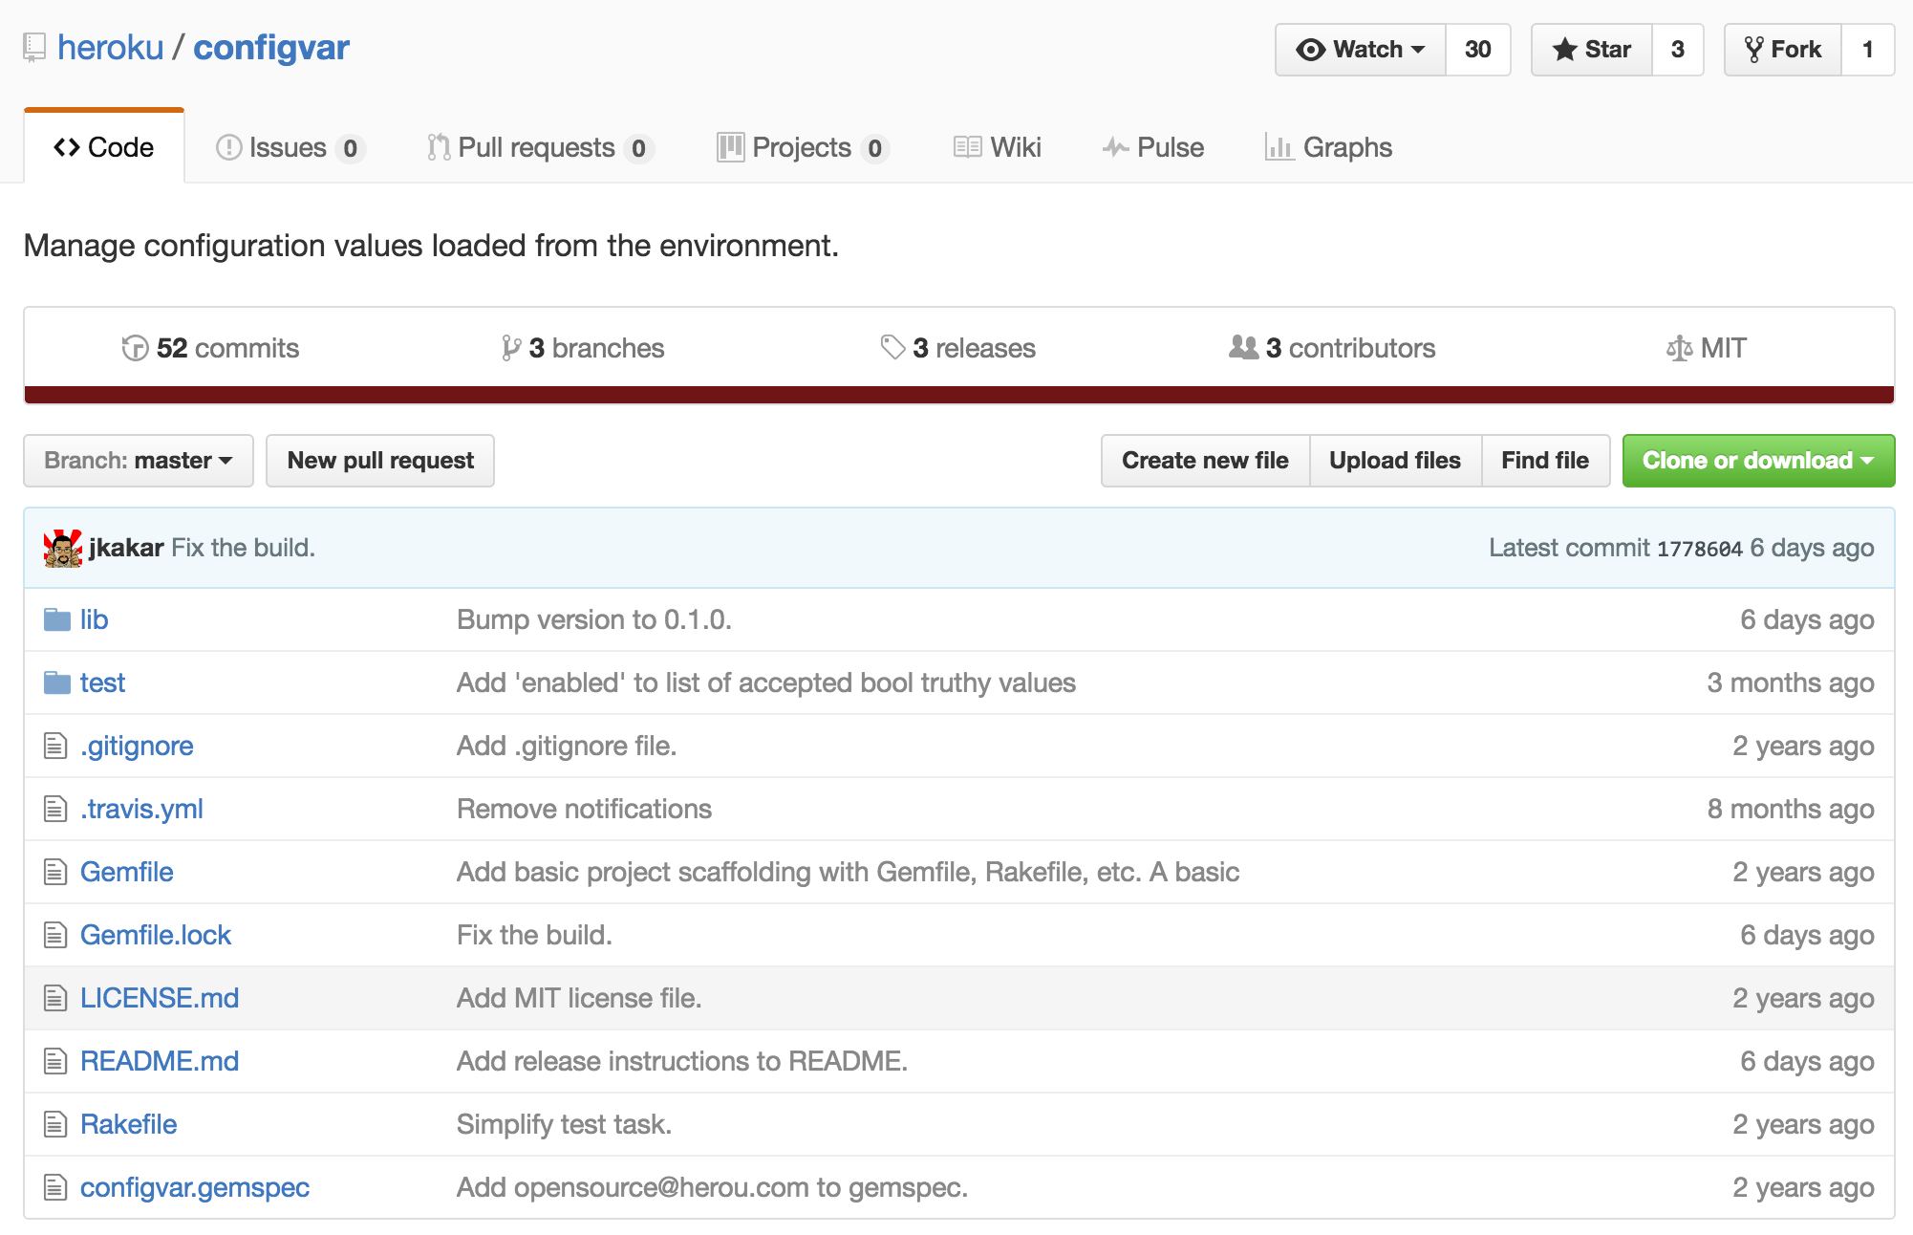Open the 'Add .gitignore file.' commit message
This screenshot has height=1235, width=1913.
tap(567, 746)
